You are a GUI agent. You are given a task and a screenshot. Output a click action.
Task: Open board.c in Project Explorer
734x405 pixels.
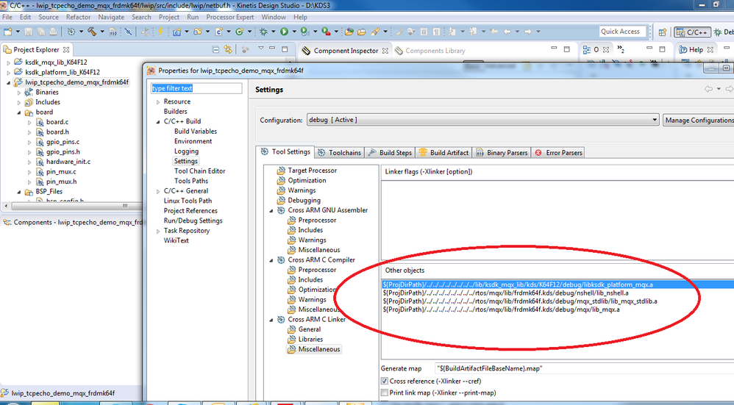click(57, 122)
